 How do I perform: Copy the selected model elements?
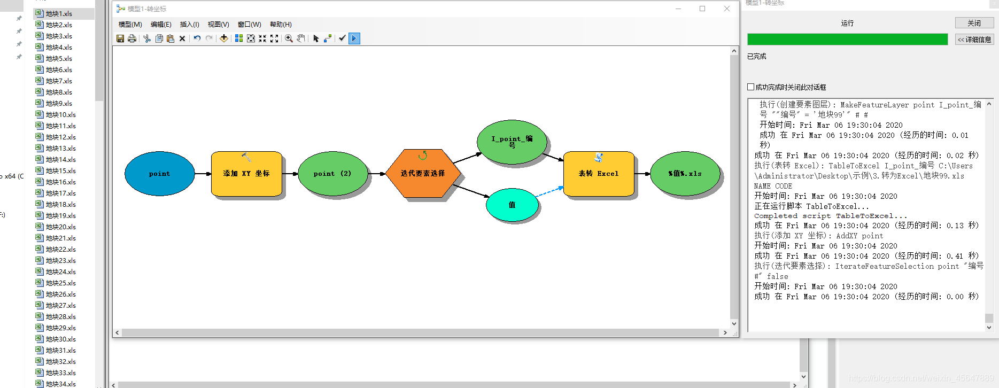(x=159, y=38)
